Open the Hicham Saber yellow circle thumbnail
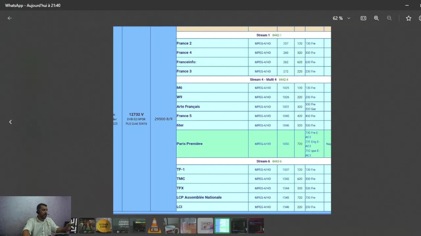The height and width of the screenshot is (236, 421). coord(104,226)
